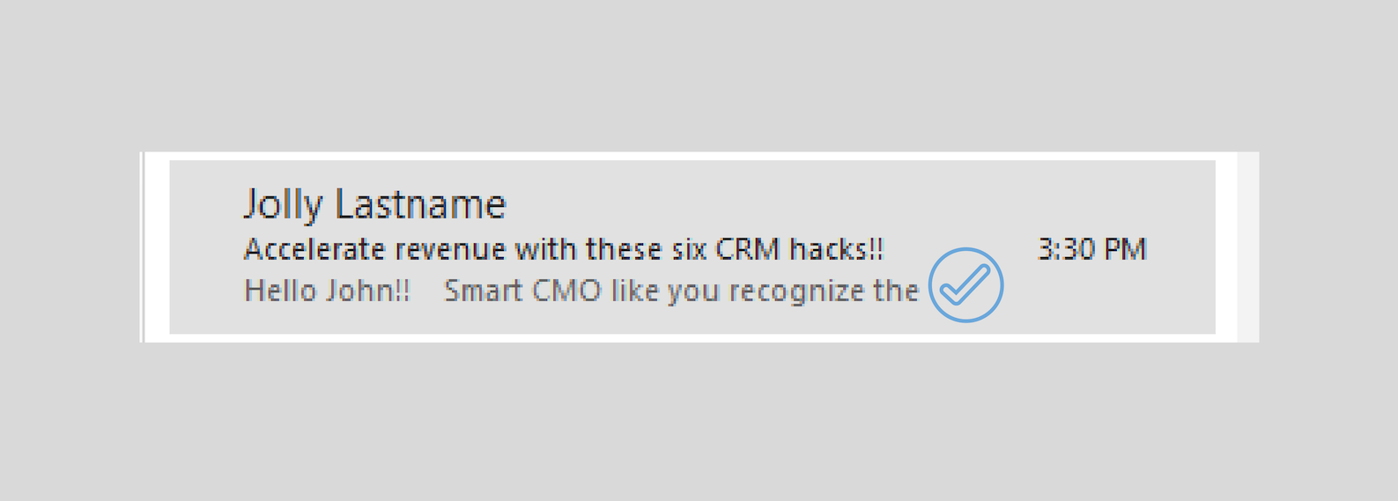The image size is (1398, 501).
Task: Click the word 'Lastname' in the sender
Action: [420, 204]
